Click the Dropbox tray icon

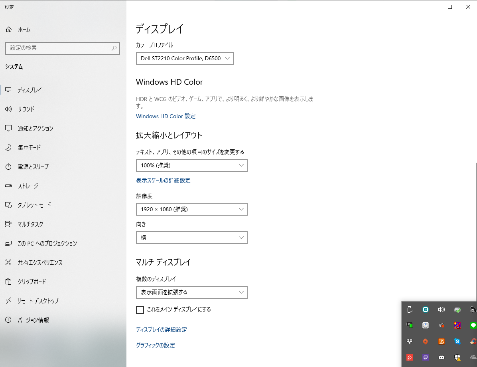pos(410,341)
